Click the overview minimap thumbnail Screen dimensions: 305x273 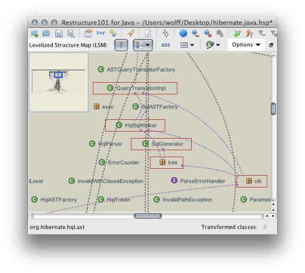point(59,83)
